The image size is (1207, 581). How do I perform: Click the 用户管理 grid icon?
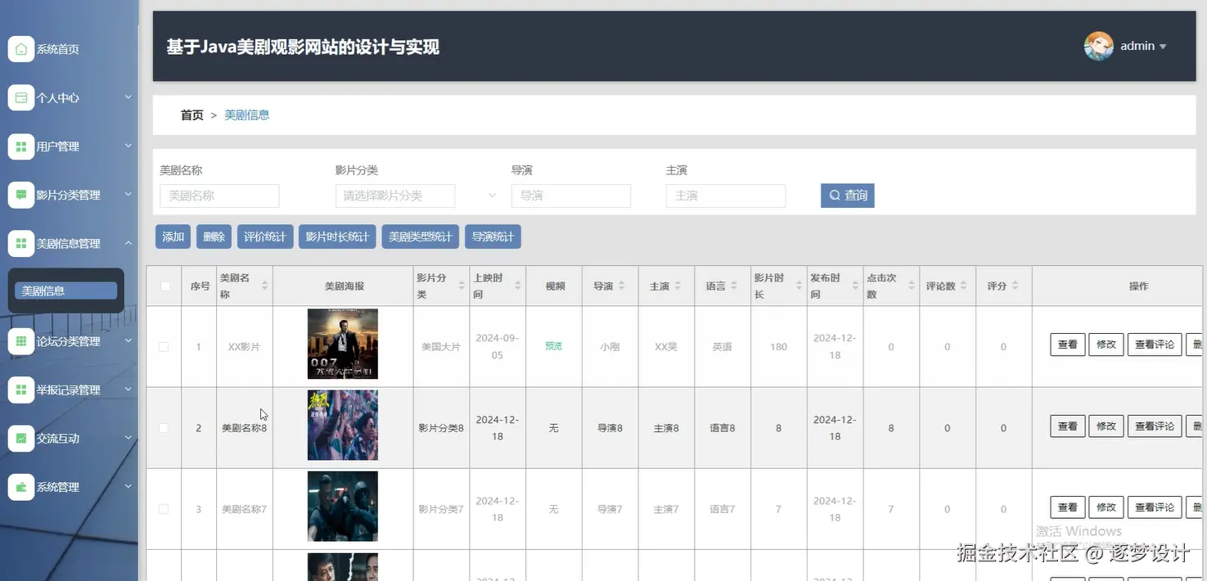pos(21,146)
